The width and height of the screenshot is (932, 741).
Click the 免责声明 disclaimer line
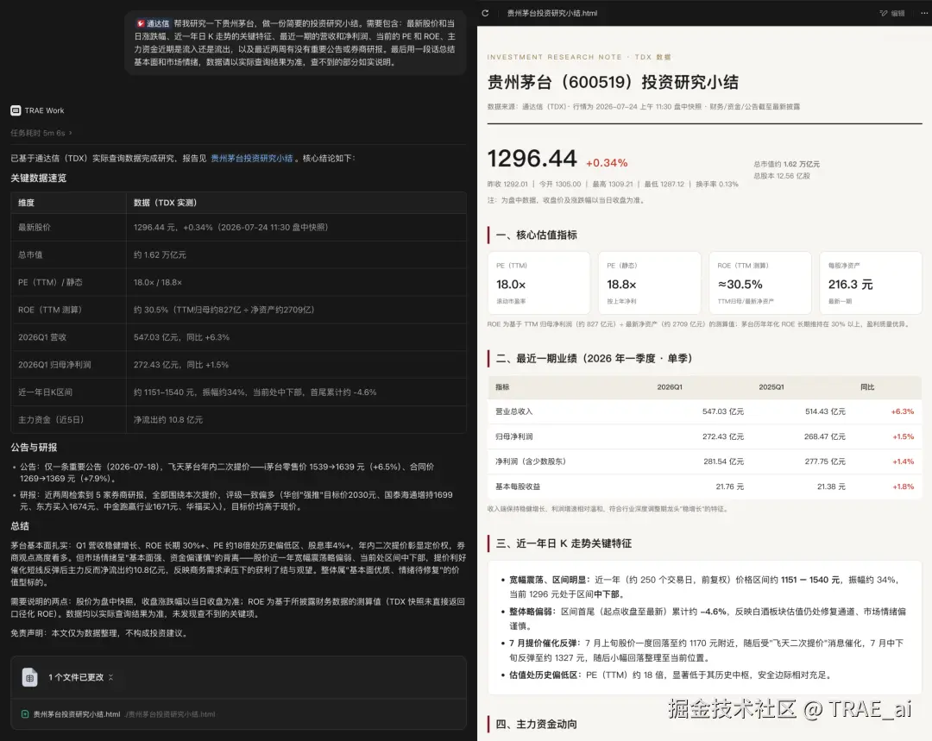[100, 633]
